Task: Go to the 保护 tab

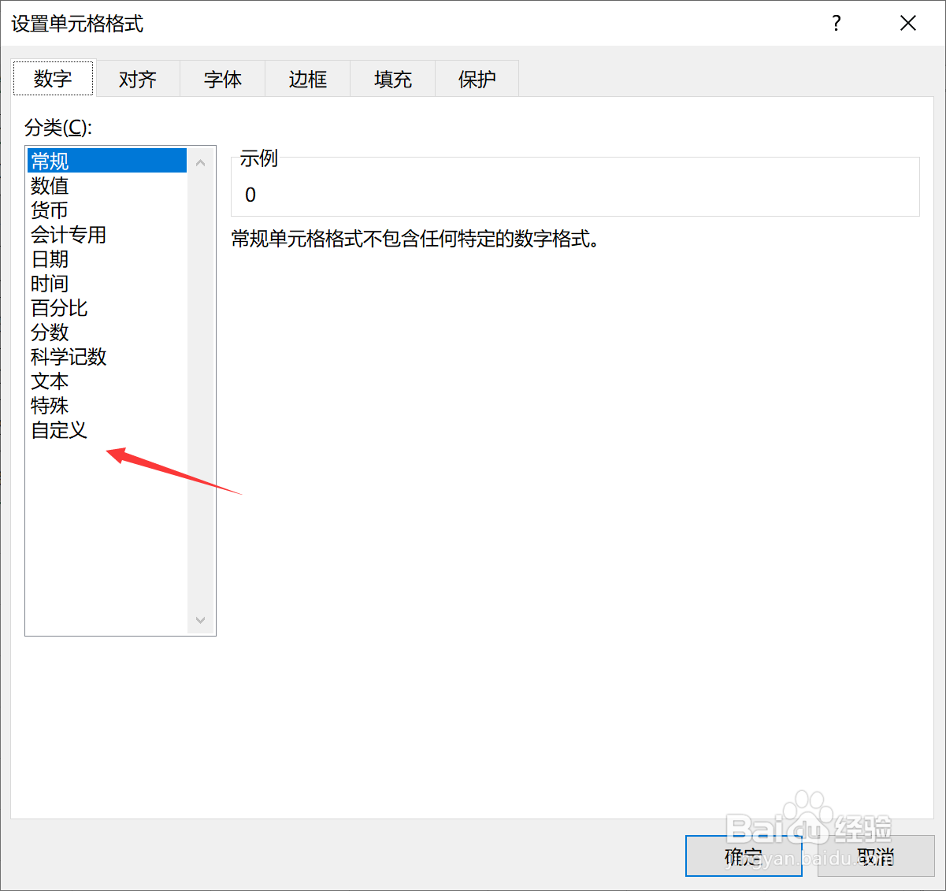Action: 477,79
